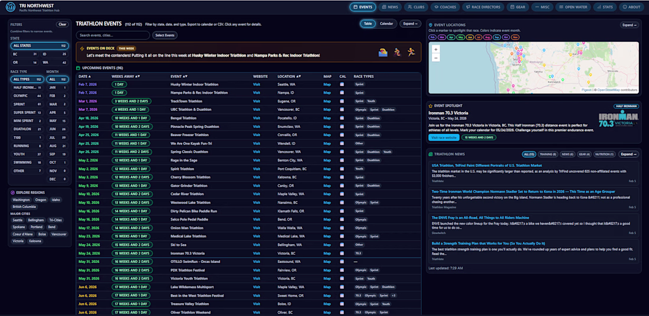Open the Coaches navigation tab
Screen dimensions: 649x316
click(445, 7)
